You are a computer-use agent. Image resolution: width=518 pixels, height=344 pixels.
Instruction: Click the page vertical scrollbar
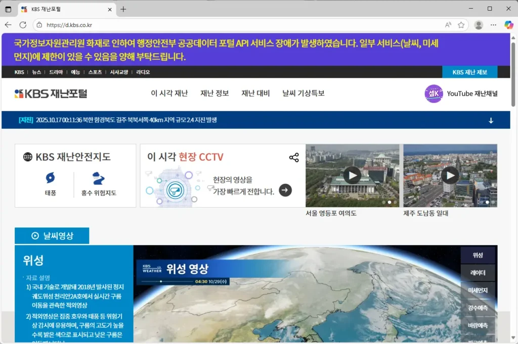[513, 74]
